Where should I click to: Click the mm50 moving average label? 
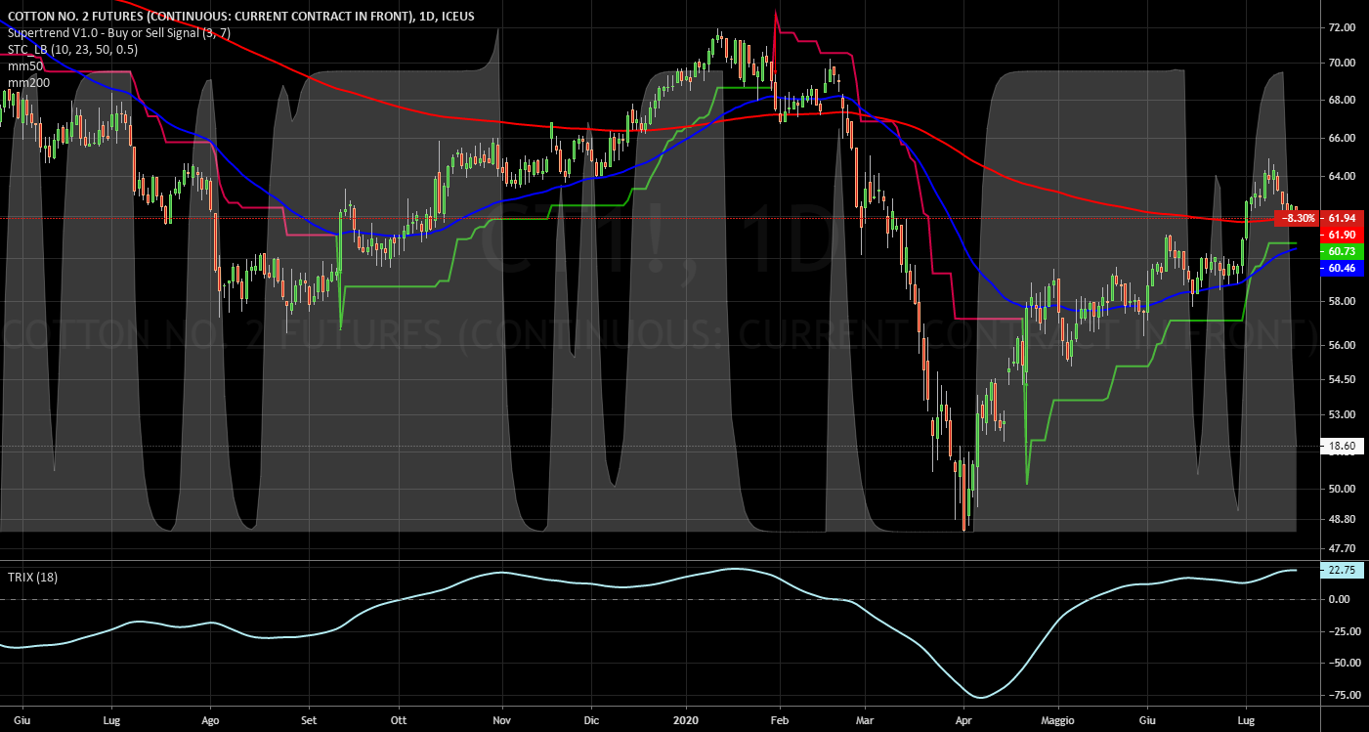(25, 66)
